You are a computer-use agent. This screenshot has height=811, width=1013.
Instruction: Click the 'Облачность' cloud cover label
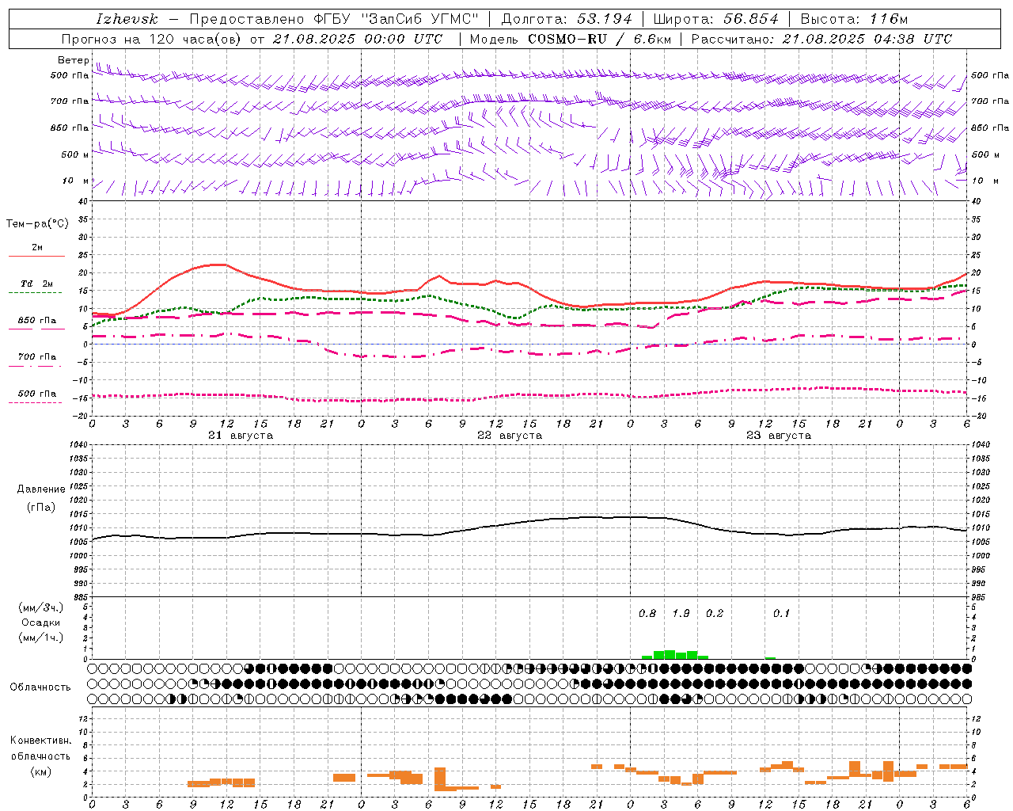[x=40, y=687]
